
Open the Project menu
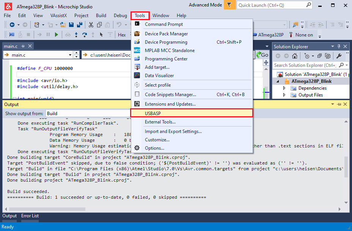click(81, 16)
